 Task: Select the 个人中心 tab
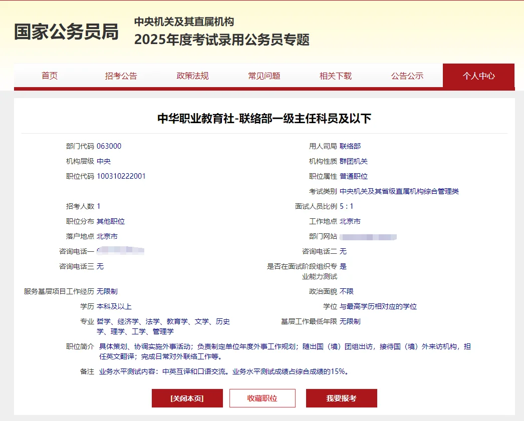point(478,76)
